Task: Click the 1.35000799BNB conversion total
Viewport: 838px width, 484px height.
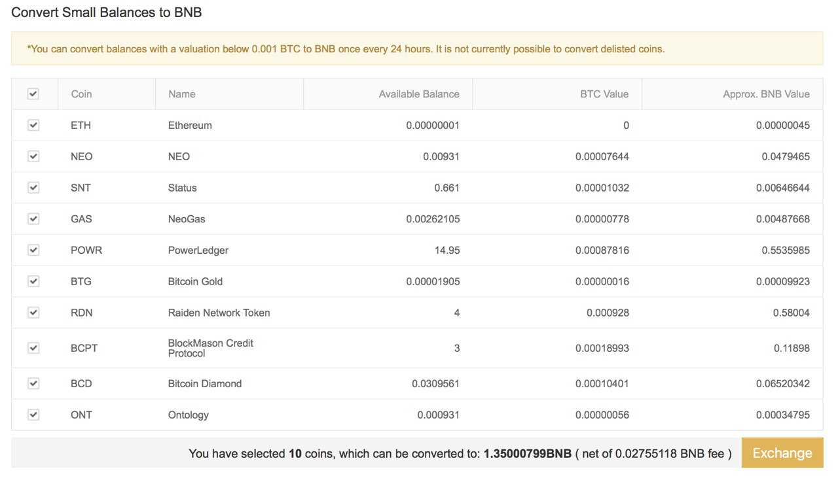Action: [x=528, y=453]
